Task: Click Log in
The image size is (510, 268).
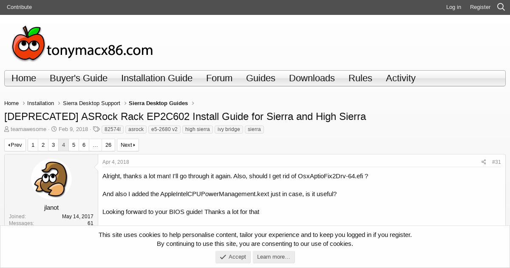Action: click(453, 7)
